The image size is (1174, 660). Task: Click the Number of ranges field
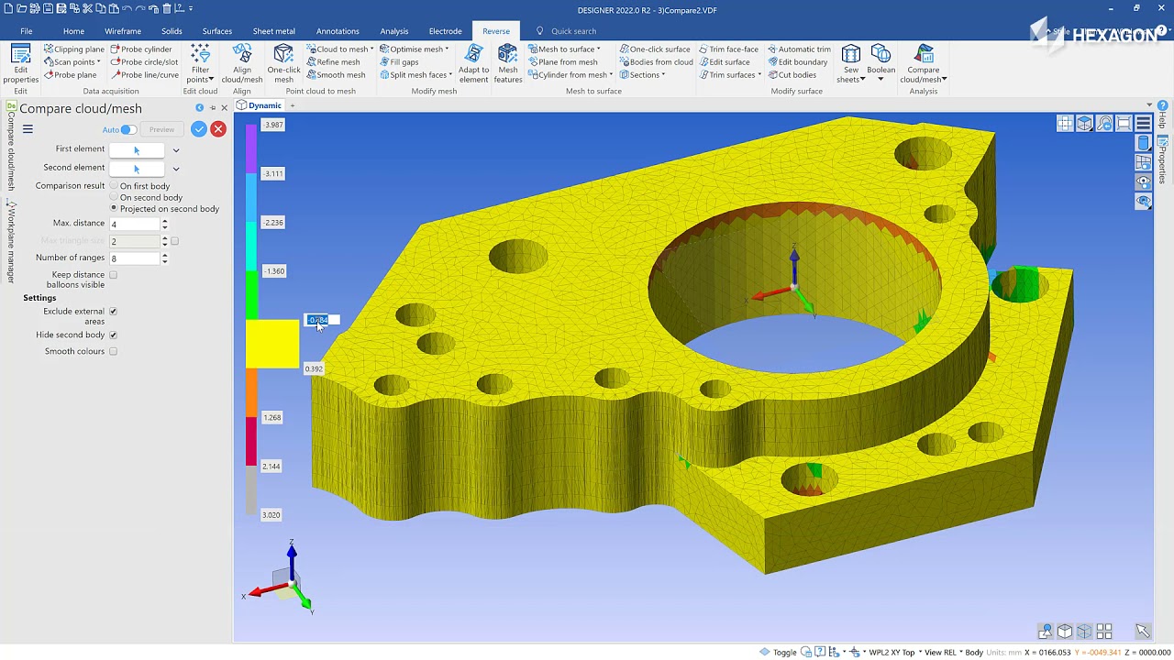point(135,258)
